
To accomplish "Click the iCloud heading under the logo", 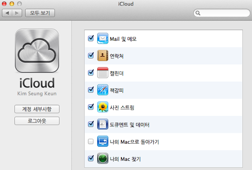I will [37, 83].
